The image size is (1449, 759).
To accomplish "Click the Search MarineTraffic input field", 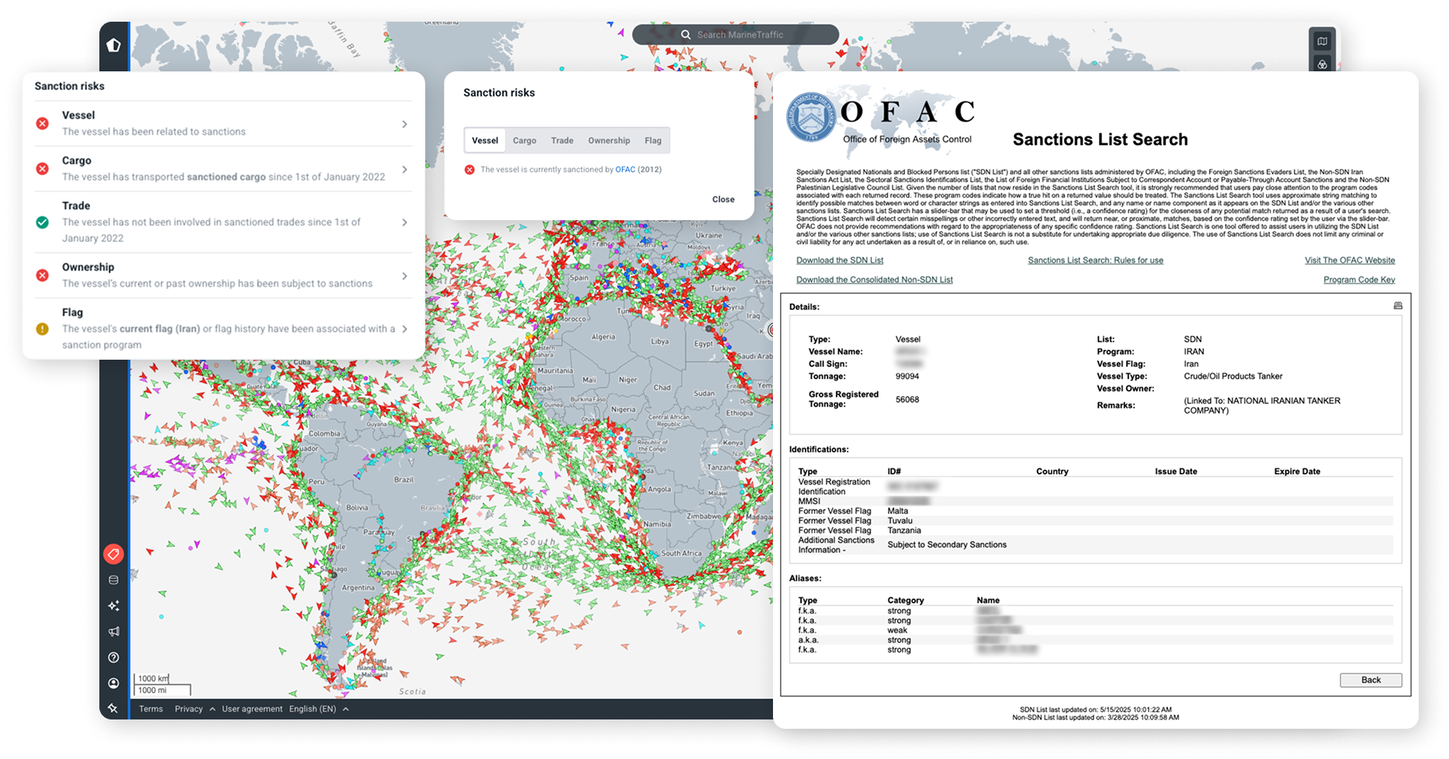I will [736, 35].
